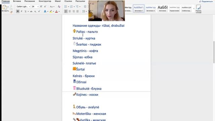Apply the red font color A
215x121 pixels.
click(x=56, y=11)
